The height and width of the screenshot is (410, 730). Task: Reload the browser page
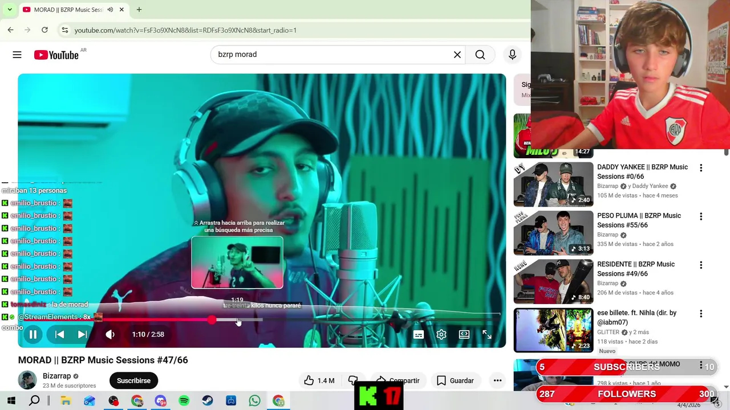44,30
